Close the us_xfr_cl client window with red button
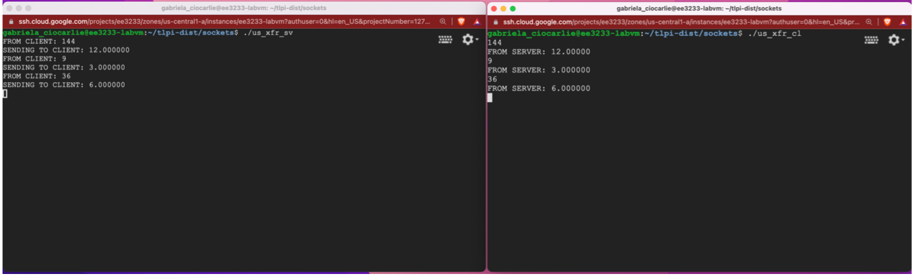The width and height of the screenshot is (914, 276). [x=494, y=9]
